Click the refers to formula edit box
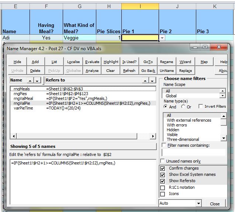 (83, 182)
